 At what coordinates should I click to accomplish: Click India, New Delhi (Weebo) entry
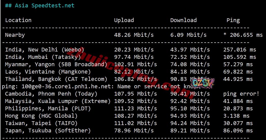coord(45,50)
